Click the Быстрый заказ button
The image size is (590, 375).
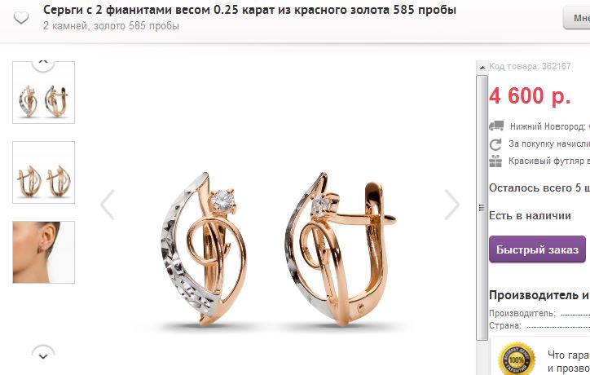[537, 249]
